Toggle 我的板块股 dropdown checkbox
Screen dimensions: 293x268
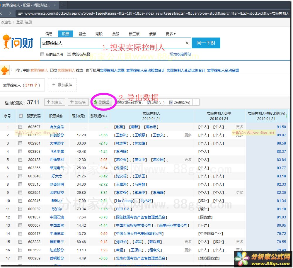coord(69,54)
